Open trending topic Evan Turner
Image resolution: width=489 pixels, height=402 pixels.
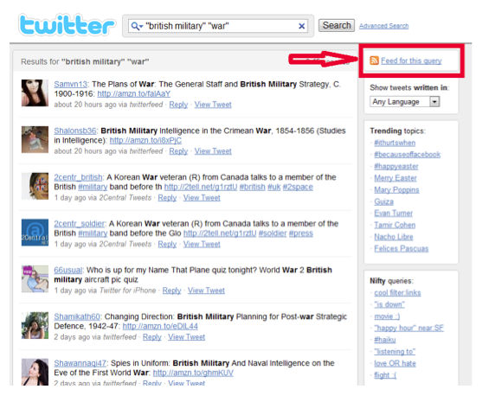[394, 214]
